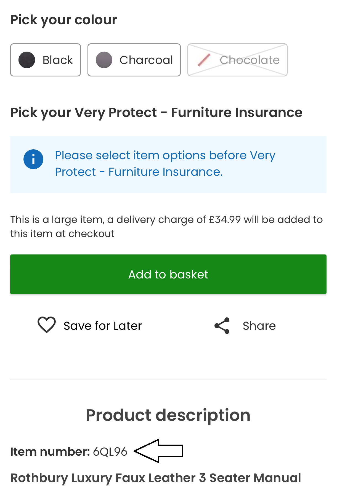The height and width of the screenshot is (486, 337).
Task: Click the blue info circle icon
Action: (x=33, y=159)
